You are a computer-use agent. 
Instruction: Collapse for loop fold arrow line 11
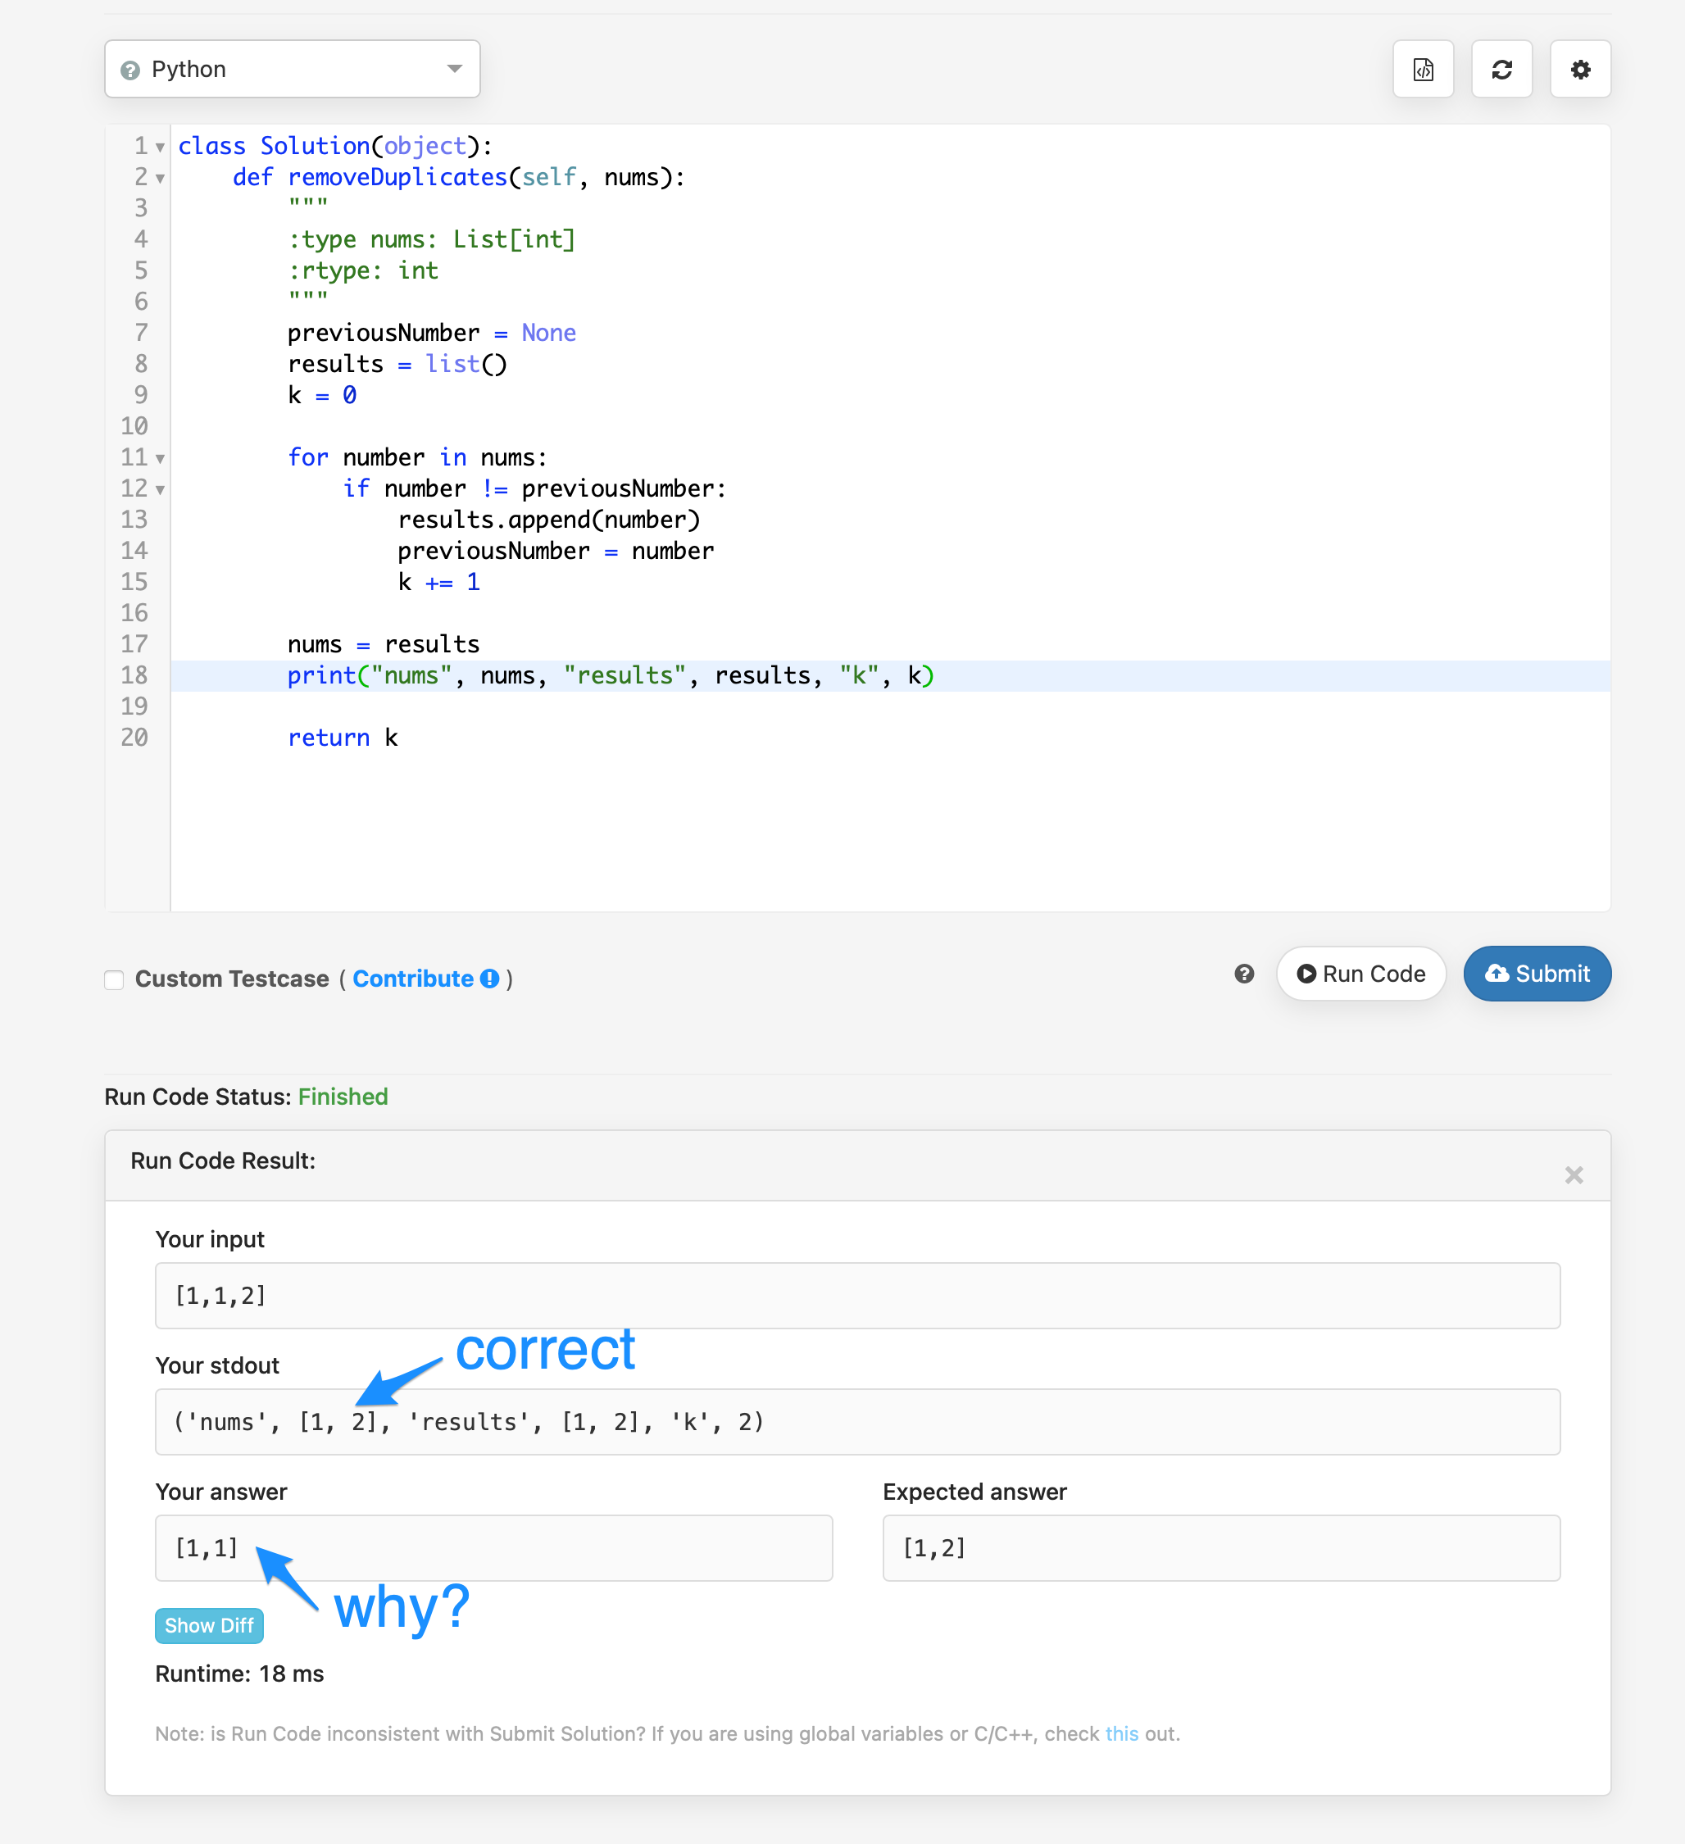[160, 458]
